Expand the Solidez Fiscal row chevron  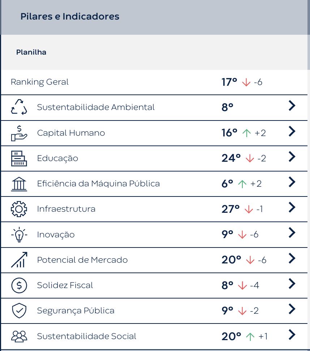292,284
